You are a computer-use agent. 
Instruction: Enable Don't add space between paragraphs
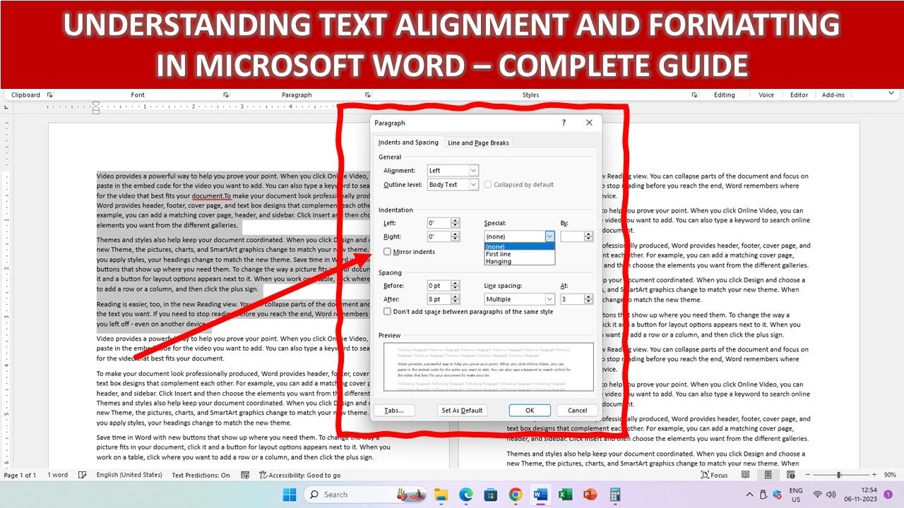(x=387, y=311)
